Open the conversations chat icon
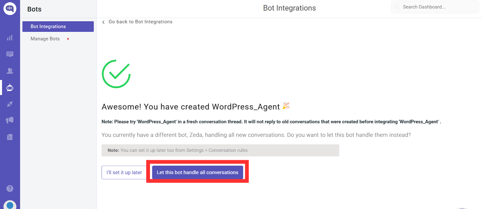 click(10, 54)
